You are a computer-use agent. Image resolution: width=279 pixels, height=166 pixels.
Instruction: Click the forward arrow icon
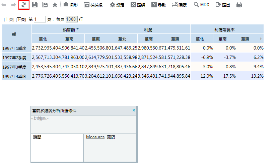click(14, 5)
